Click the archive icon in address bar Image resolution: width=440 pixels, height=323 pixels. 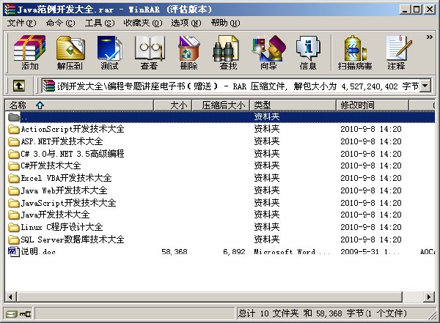[x=48, y=86]
